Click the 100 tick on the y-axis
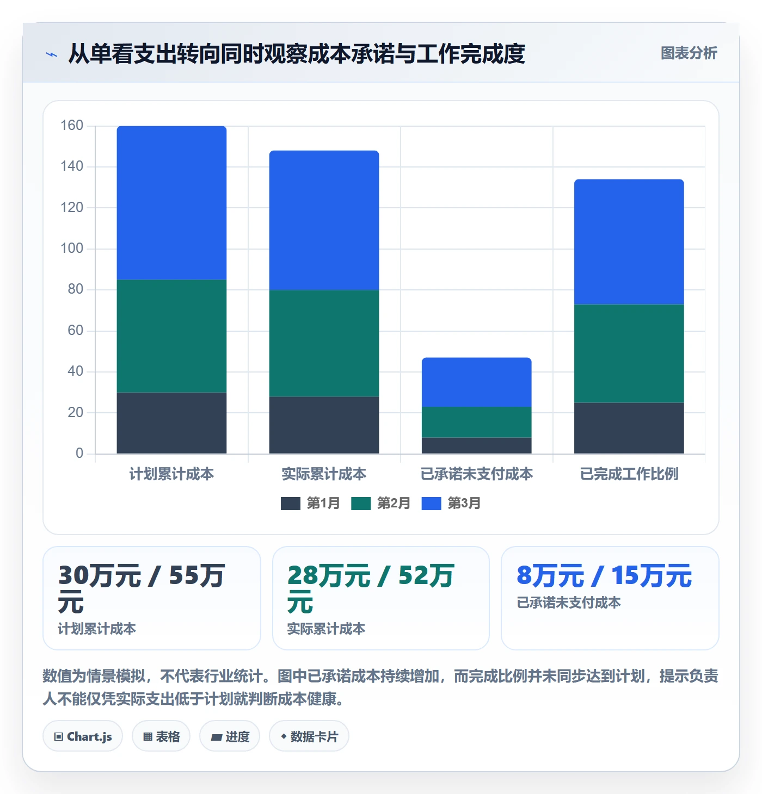 point(72,249)
